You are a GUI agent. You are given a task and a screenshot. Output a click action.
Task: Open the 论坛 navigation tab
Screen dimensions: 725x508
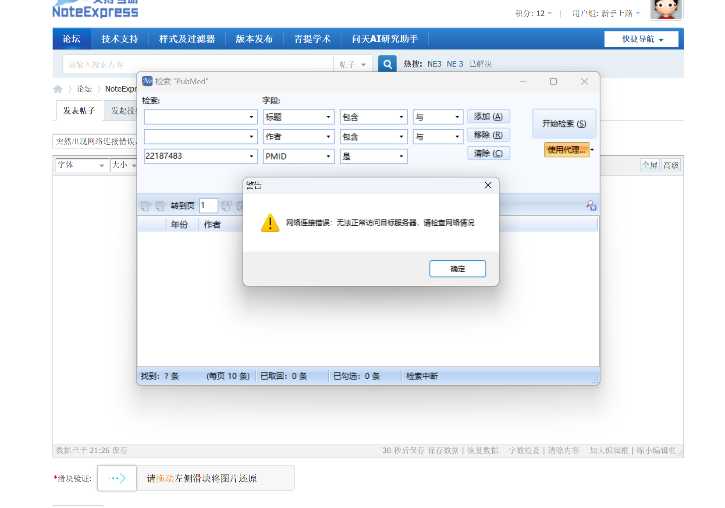click(71, 39)
